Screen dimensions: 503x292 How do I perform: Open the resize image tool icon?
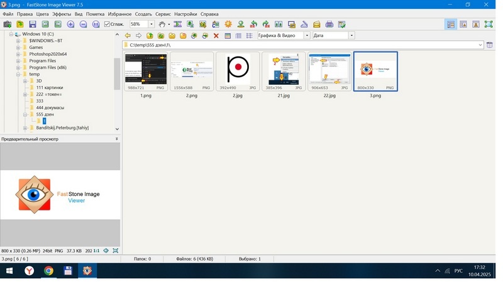[x=191, y=24]
